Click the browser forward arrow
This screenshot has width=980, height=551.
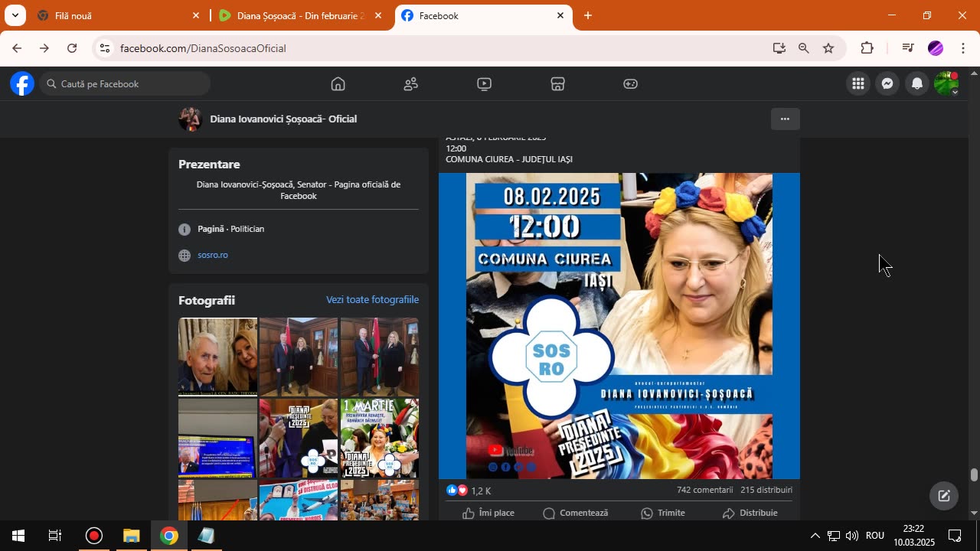point(44,48)
